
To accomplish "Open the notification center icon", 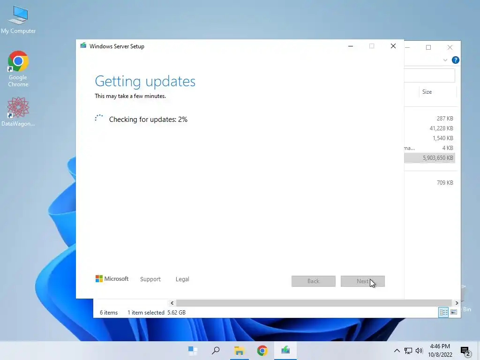I will point(465,351).
